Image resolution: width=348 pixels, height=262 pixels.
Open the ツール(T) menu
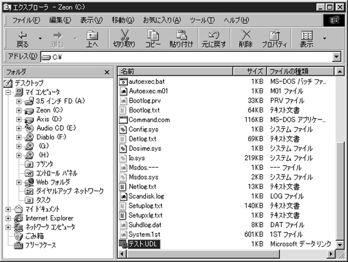point(202,21)
